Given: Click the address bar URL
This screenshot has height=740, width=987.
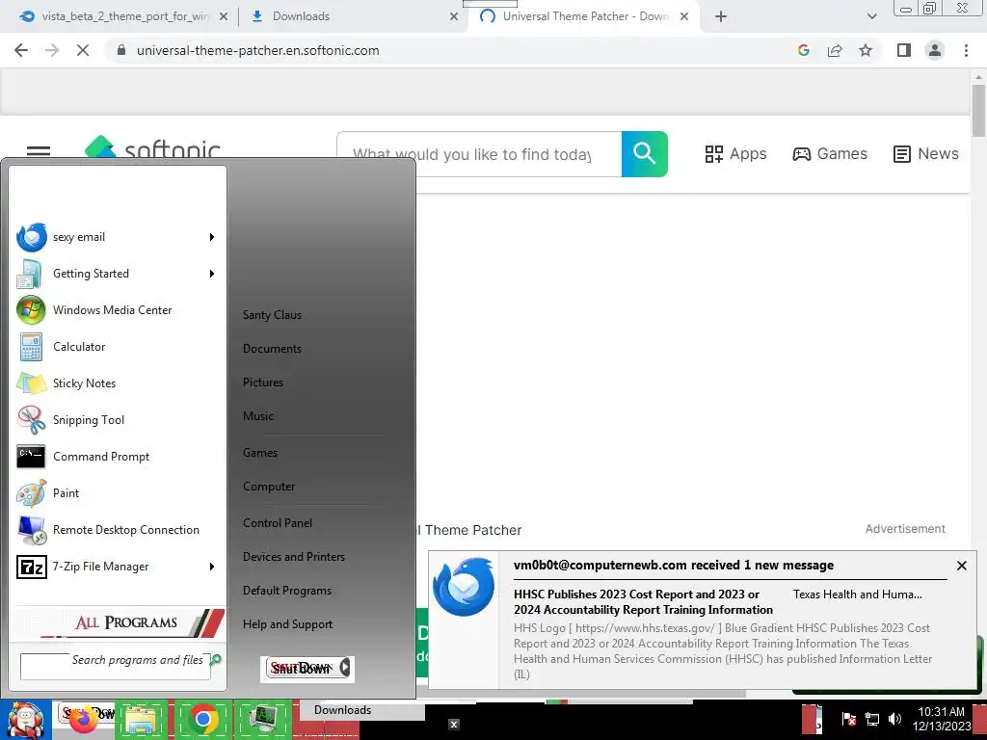Looking at the screenshot, I should (258, 50).
